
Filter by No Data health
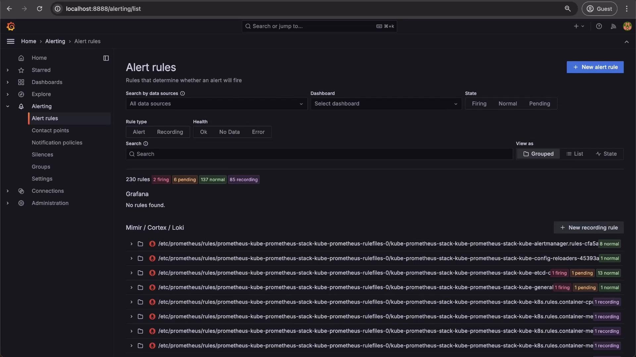229,132
